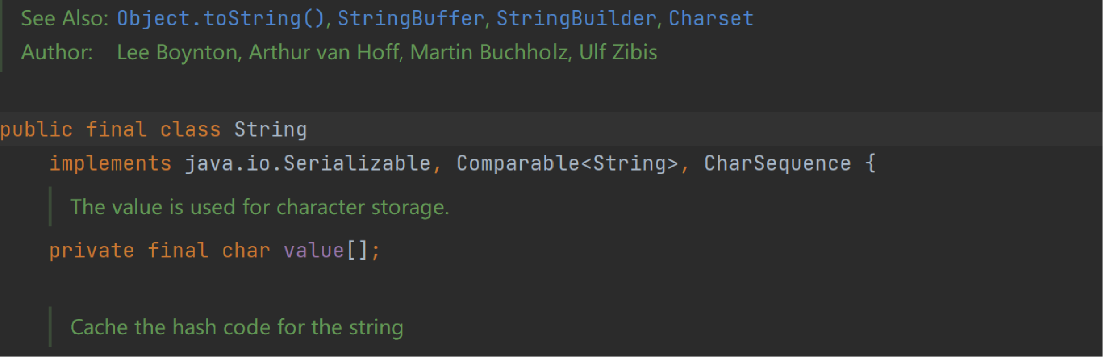Click the author name Ulf Zibis
This screenshot has width=1104, height=358.
(x=618, y=52)
